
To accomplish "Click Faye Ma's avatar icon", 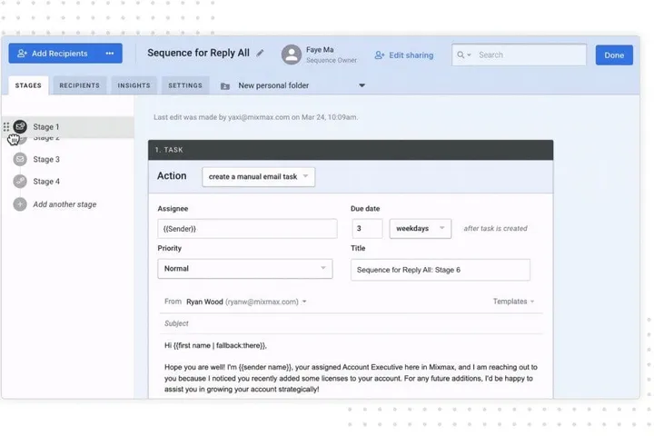I will point(292,54).
